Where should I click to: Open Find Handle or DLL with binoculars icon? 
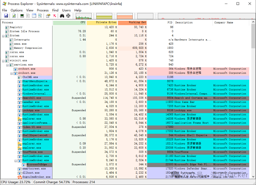(x=62, y=16)
